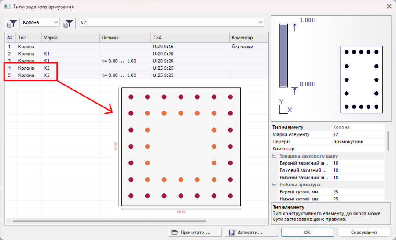Collapse Товщина захисного шару group
Viewport: 396px width, 240px height.
pyautogui.click(x=275, y=156)
